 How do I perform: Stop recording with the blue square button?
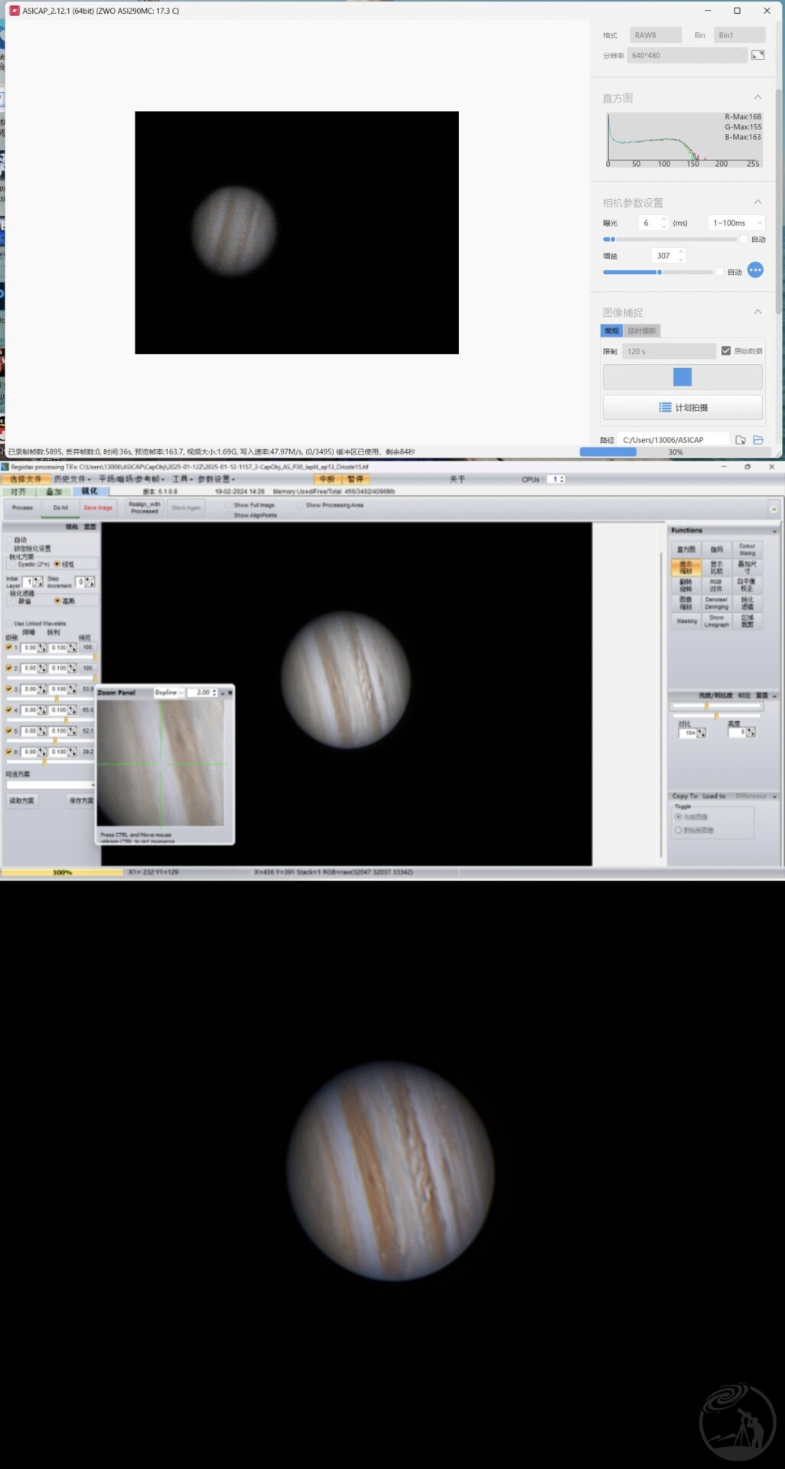click(682, 376)
